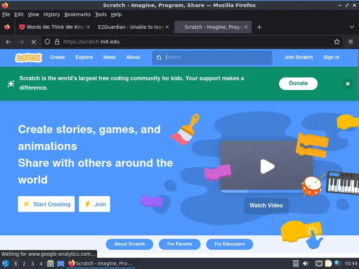Viewport: 359px width, 269px height.
Task: Open the View menu
Action: [33, 14]
